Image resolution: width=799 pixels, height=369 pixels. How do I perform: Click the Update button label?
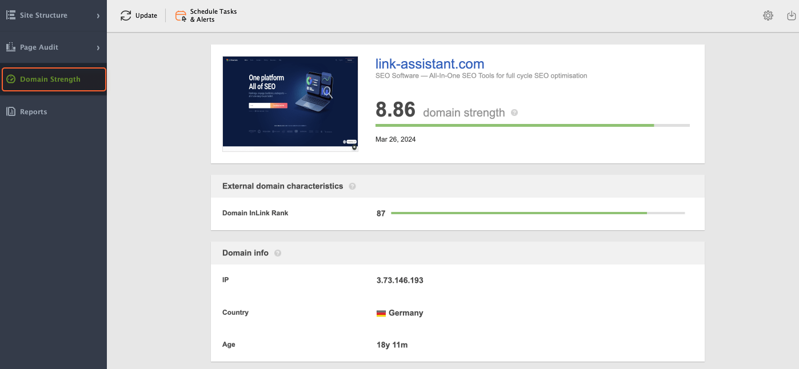tap(146, 15)
